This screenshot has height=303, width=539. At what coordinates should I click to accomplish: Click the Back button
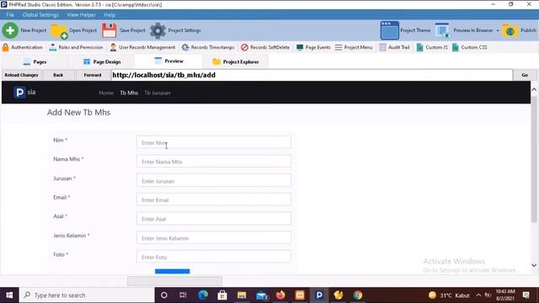[58, 75]
